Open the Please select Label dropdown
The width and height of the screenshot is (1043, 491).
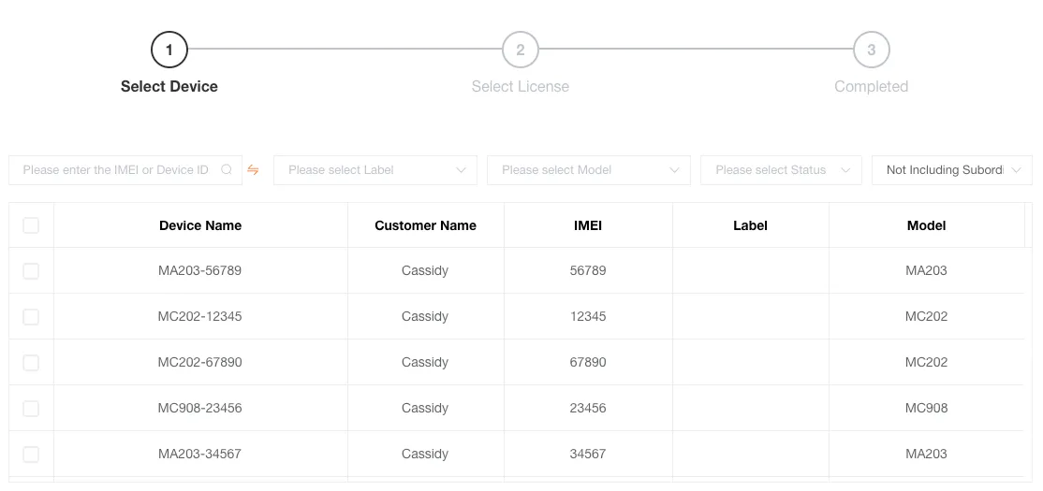click(x=375, y=170)
